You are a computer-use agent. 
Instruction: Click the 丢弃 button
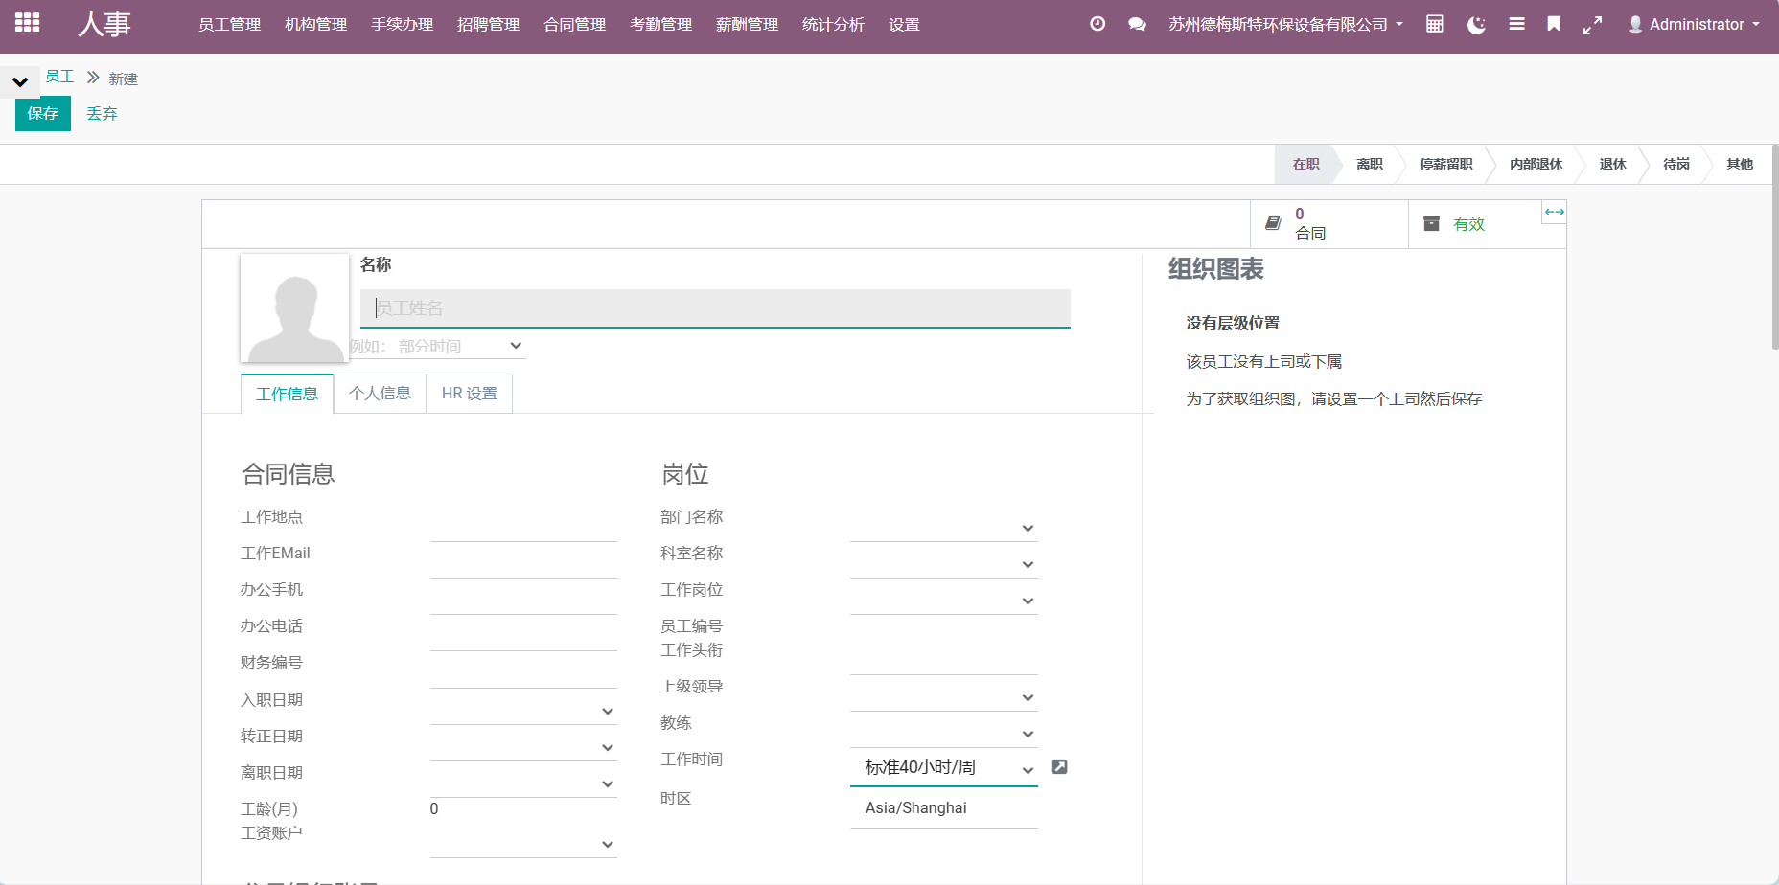pyautogui.click(x=102, y=113)
